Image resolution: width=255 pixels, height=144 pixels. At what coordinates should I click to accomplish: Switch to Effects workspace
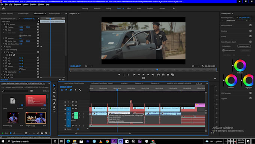coord(129,8)
